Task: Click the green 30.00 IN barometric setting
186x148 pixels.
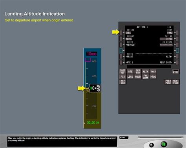Action: (x=93, y=123)
